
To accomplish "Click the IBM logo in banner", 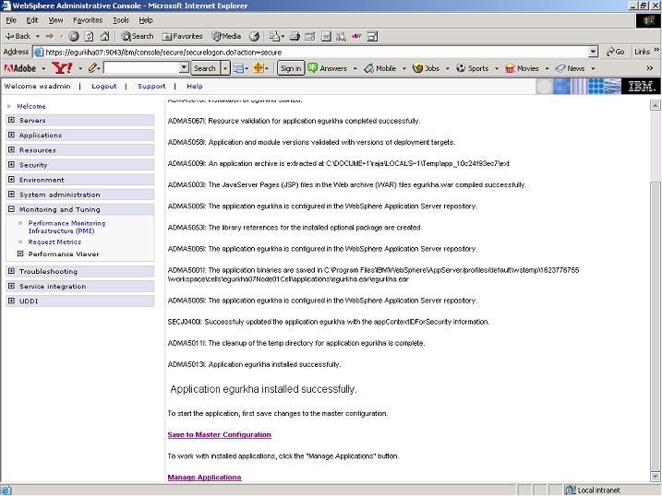I will point(641,86).
